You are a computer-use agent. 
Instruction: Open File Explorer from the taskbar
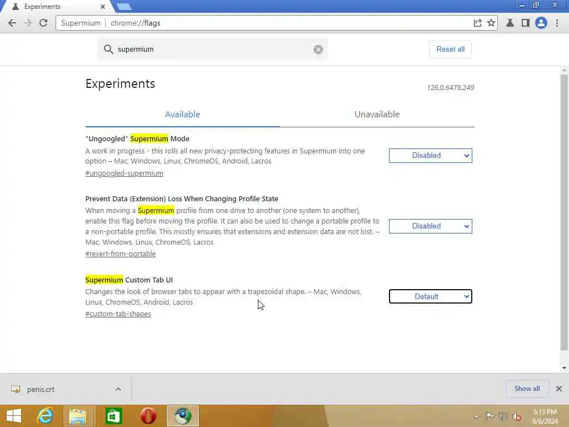point(78,416)
